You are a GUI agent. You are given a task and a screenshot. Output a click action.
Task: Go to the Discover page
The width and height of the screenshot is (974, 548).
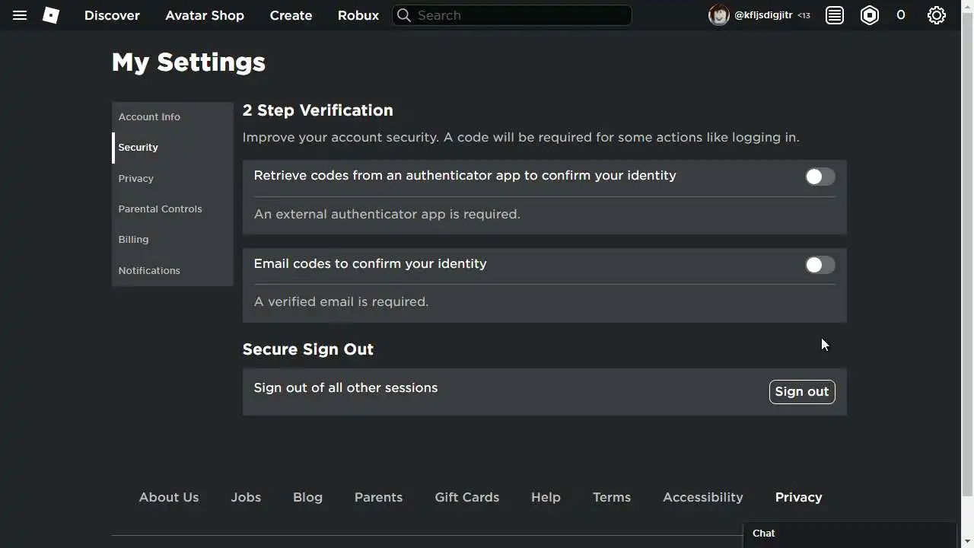(x=112, y=15)
